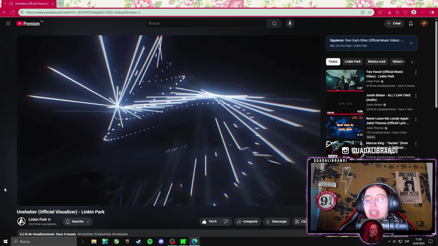Select the Todos filter chip
Screen dimensions: 438x246
tap(333, 61)
